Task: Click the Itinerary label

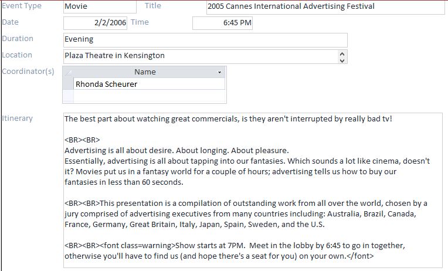Action: coord(18,118)
